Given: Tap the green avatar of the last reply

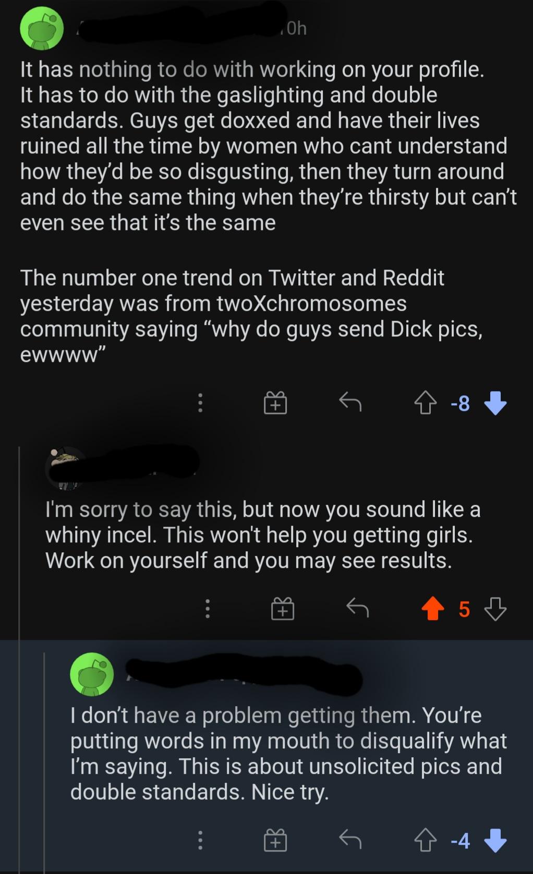Looking at the screenshot, I should (x=92, y=674).
